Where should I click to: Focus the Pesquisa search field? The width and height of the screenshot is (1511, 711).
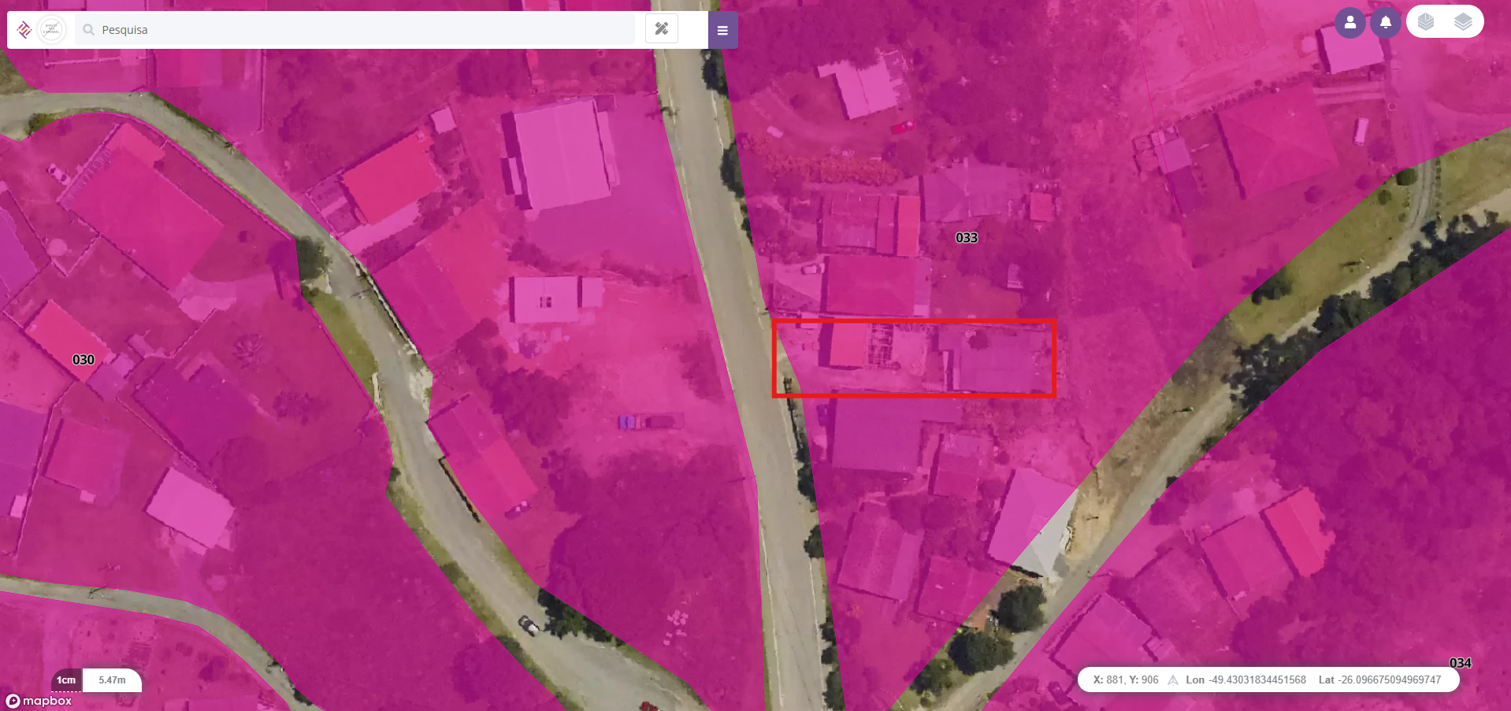pyautogui.click(x=355, y=30)
